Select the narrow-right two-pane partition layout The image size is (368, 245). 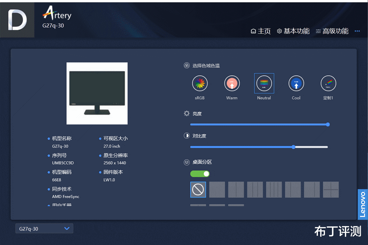pyautogui.click(x=312, y=190)
